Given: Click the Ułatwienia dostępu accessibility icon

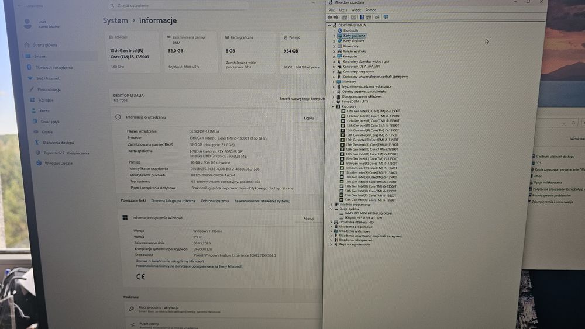Looking at the screenshot, I should [x=36, y=143].
